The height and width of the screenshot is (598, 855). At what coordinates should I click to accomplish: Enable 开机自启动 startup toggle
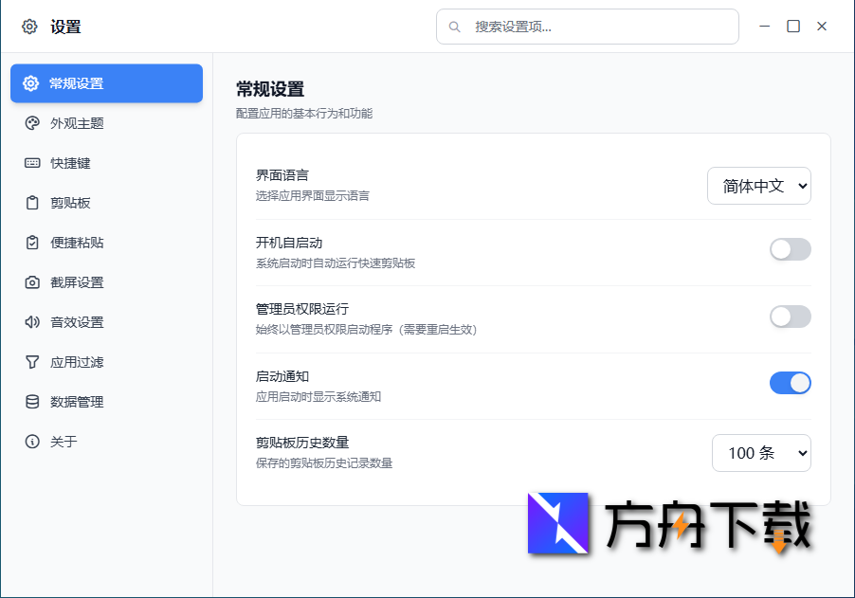790,249
